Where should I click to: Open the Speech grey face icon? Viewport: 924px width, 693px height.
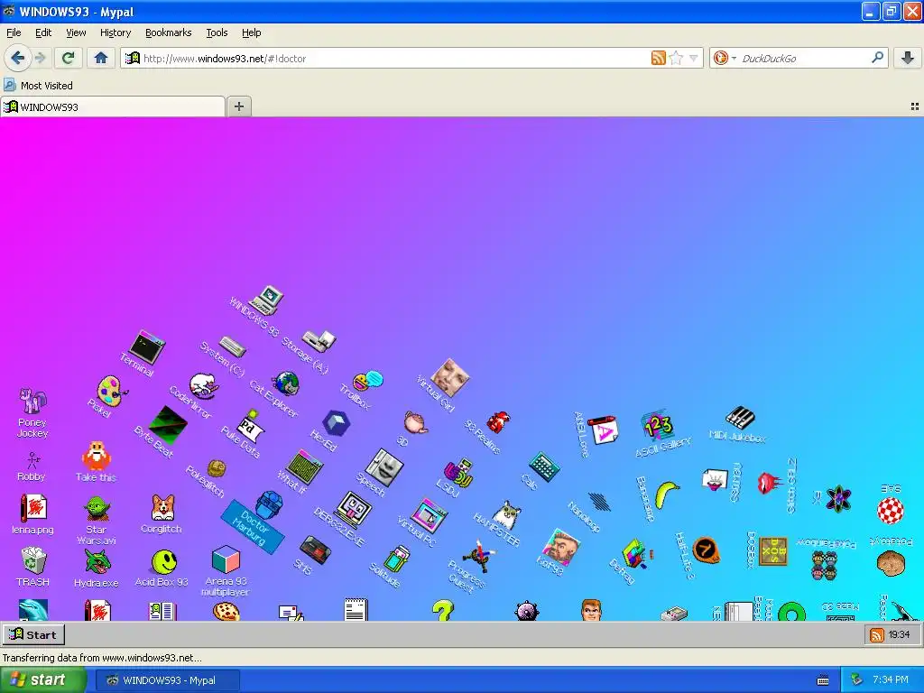384,468
